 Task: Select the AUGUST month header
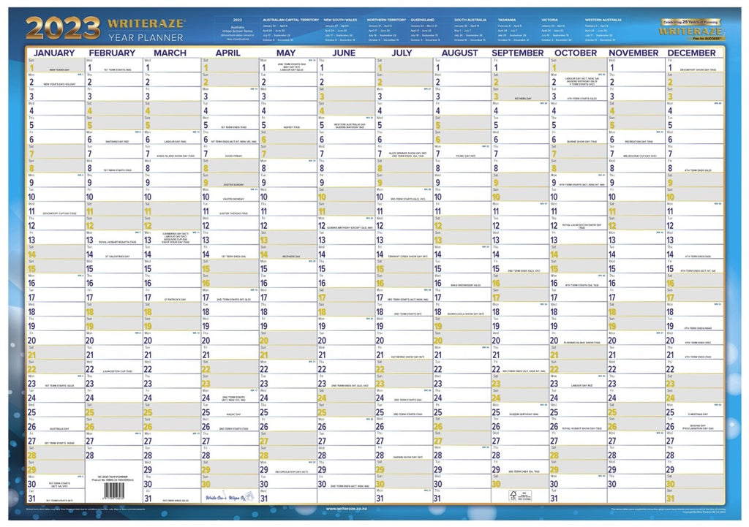click(x=462, y=53)
